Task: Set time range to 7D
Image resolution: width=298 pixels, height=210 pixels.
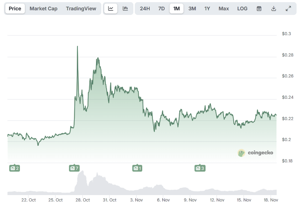Action: click(x=161, y=9)
